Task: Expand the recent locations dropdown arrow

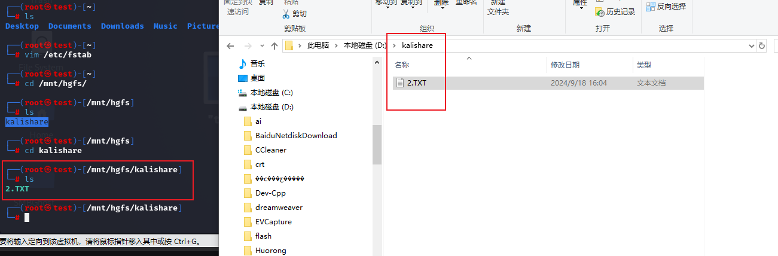Action: (261, 45)
